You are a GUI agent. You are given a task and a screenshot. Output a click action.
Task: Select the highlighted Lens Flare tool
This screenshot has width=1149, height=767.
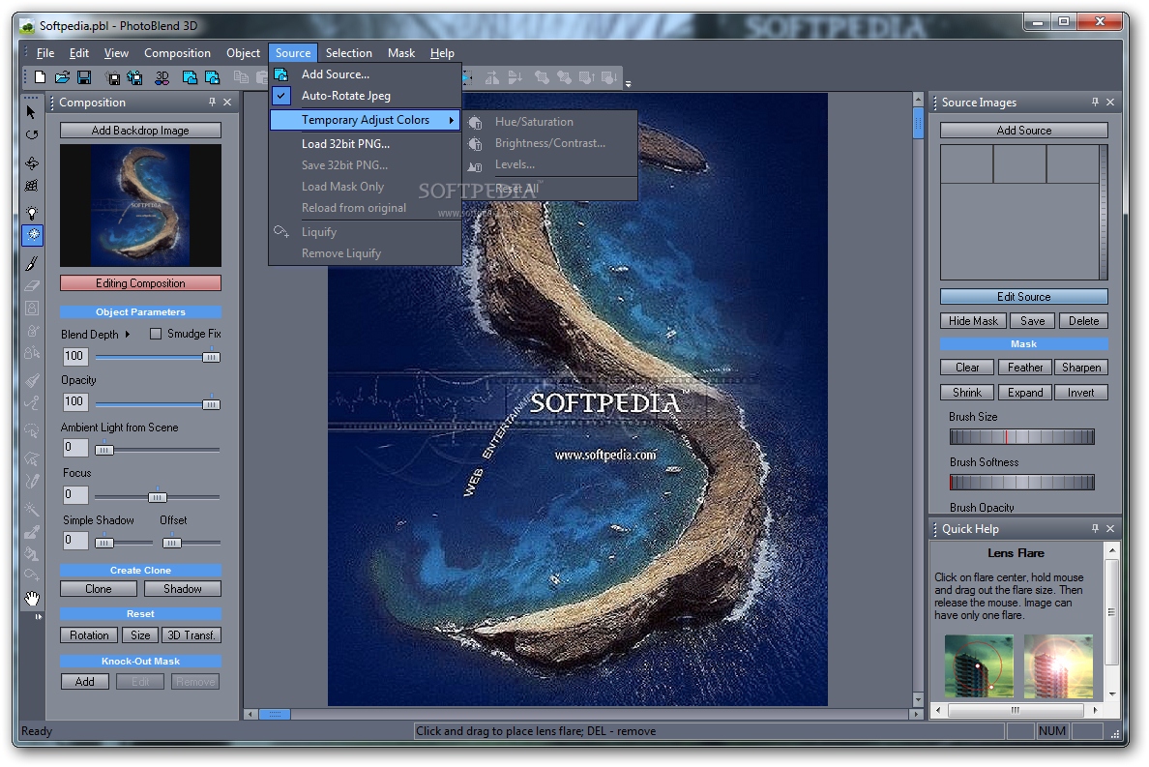[x=33, y=235]
